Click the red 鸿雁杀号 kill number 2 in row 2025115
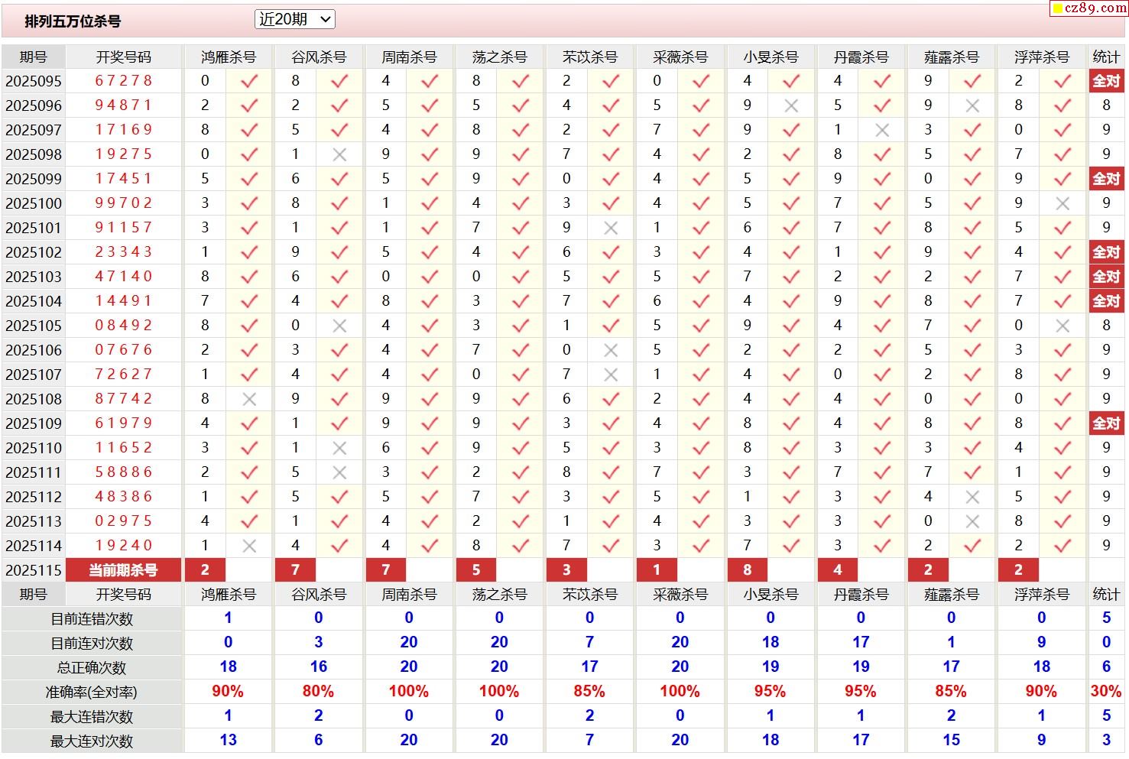This screenshot has width=1129, height=759. 205,570
